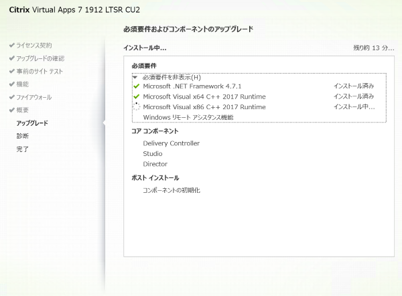The height and width of the screenshot is (296, 402).
Task: Click checkmark next to 機能 step
Action: coord(11,84)
